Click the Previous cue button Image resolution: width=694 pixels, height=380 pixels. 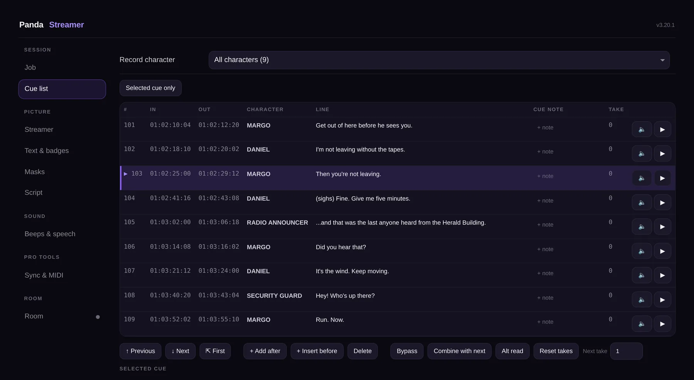click(x=140, y=351)
